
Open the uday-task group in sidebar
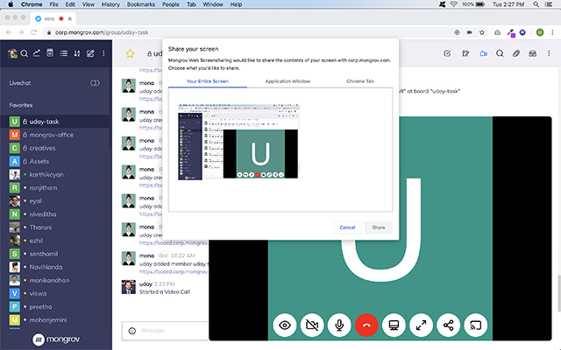55,122
